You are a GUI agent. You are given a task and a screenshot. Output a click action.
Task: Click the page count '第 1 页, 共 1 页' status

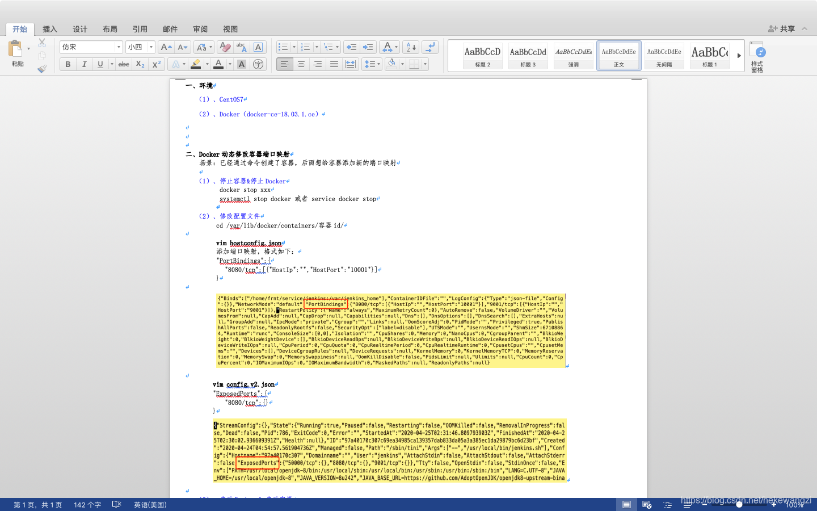click(x=38, y=505)
